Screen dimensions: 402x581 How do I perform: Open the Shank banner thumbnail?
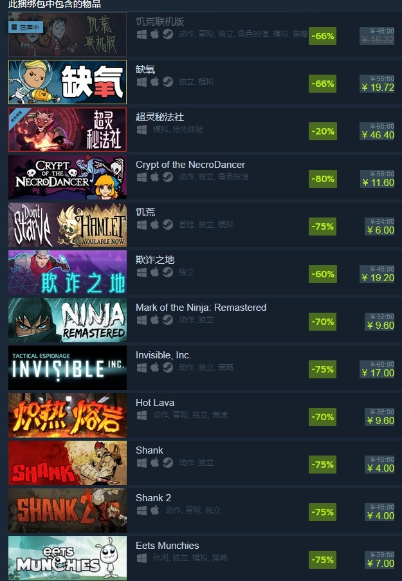(68, 463)
